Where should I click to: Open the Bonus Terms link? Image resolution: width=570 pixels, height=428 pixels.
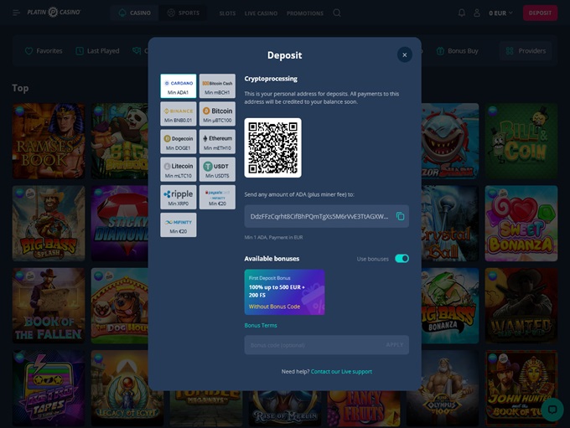pos(260,325)
